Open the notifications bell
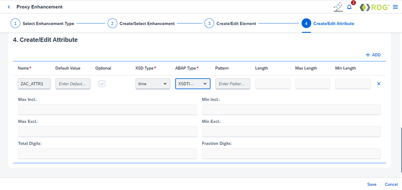This screenshot has width=402, height=190. click(349, 7)
